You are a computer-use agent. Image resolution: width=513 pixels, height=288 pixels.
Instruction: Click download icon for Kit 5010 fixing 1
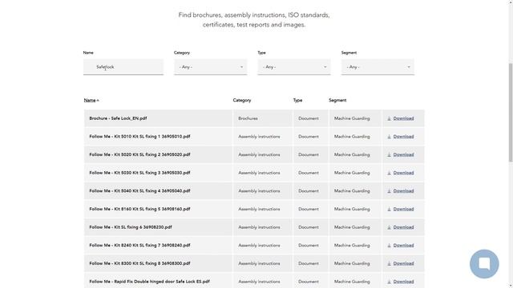[x=389, y=137]
